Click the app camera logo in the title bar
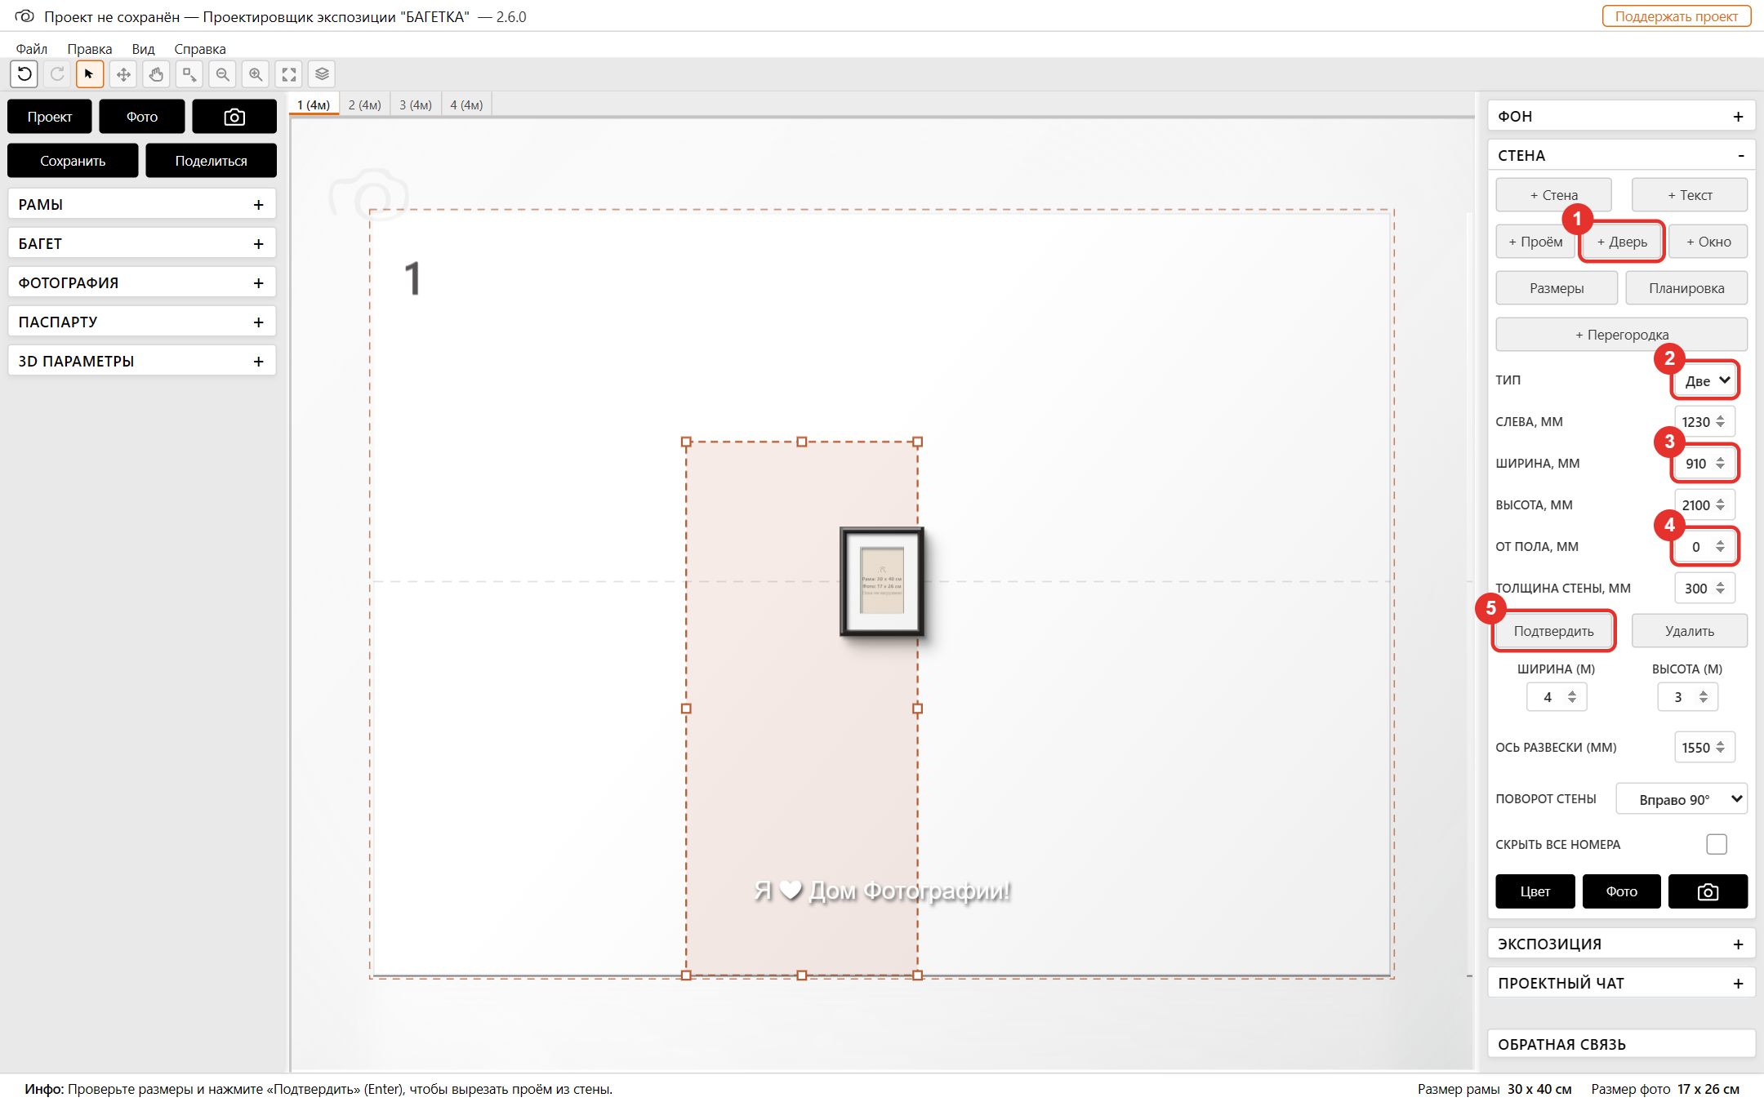The width and height of the screenshot is (1764, 1102). (24, 16)
